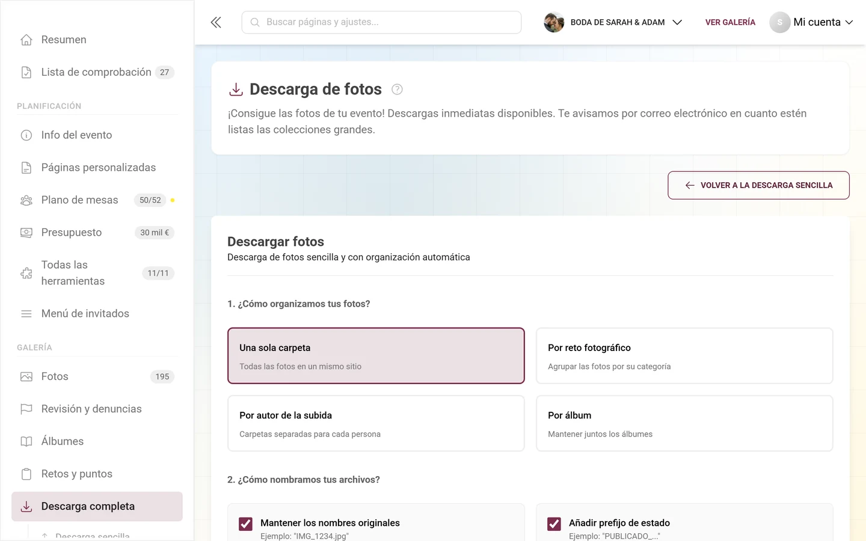866x541 pixels.
Task: Click the Todas las herramientas puzzle icon
Action: point(26,273)
